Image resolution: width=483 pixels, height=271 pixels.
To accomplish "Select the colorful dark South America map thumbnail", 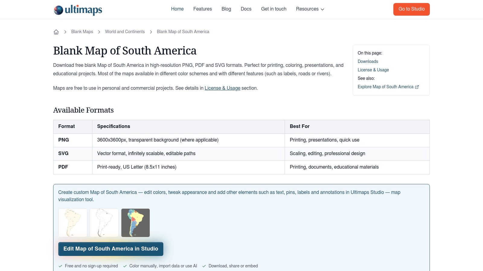I will click(x=135, y=223).
